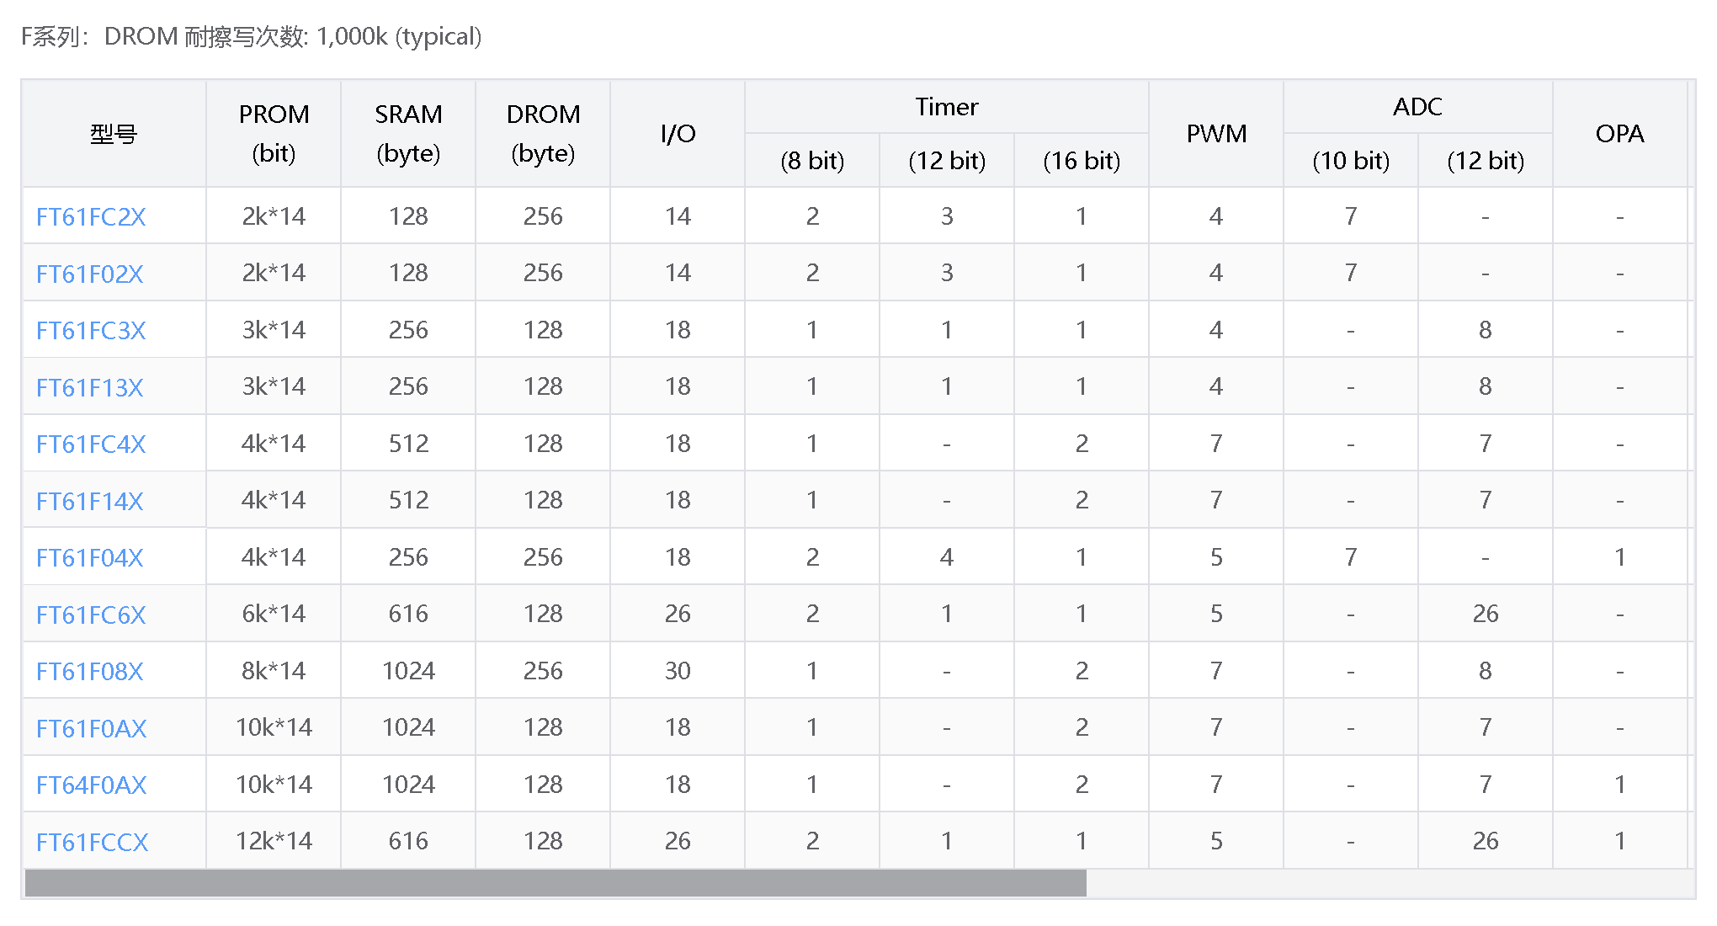This screenshot has height=926, width=1717.
Task: Click the ADC group header
Action: (1417, 107)
